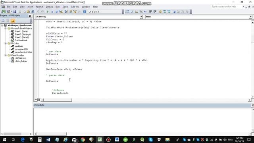Select modMain module in the tree
This screenshot has width=254, height=143.
(19, 46)
